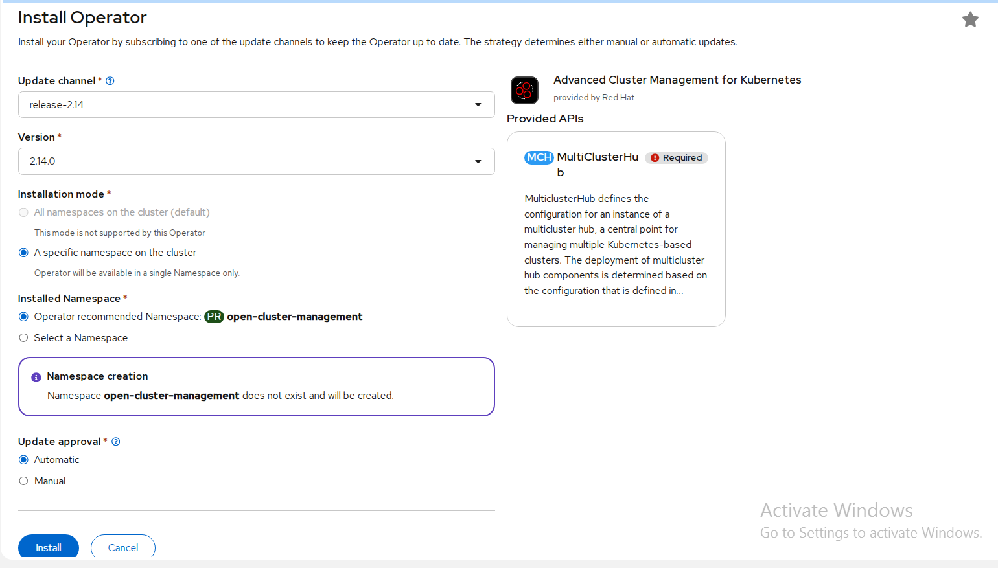Click the MCH badge icon
This screenshot has width=998, height=568.
pos(539,157)
